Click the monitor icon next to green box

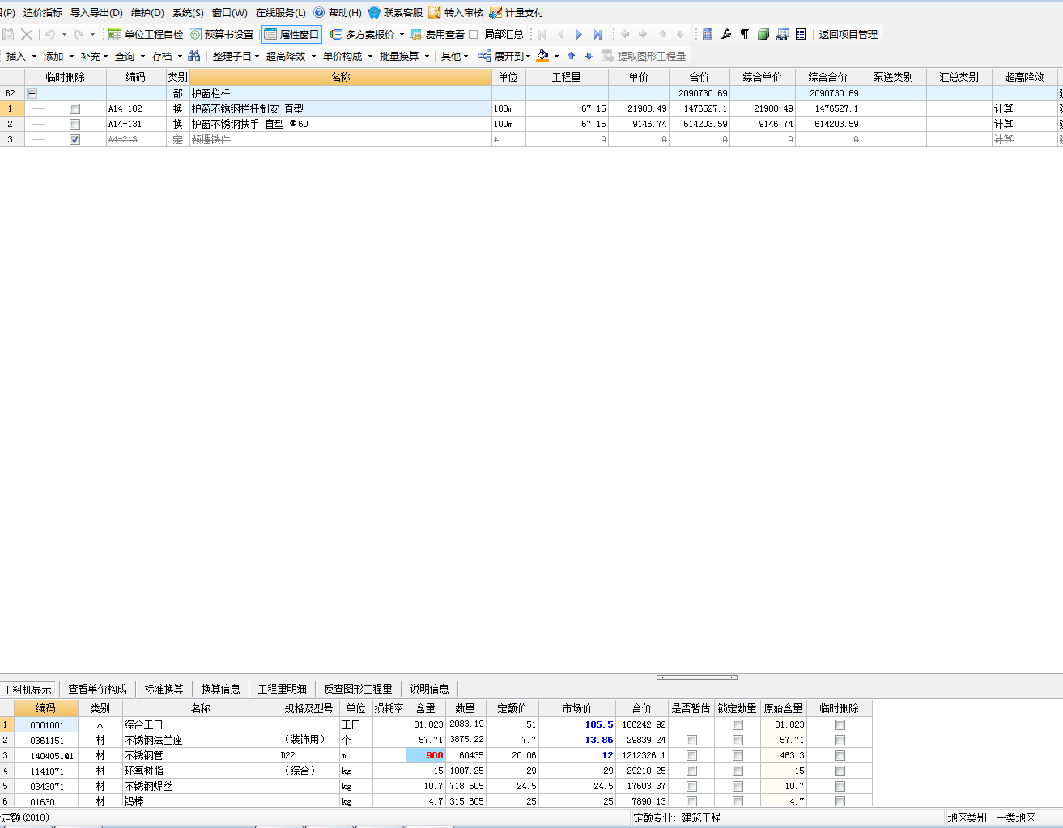pos(782,34)
